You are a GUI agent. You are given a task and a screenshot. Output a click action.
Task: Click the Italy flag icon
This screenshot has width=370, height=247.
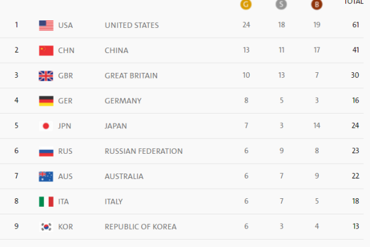46,201
